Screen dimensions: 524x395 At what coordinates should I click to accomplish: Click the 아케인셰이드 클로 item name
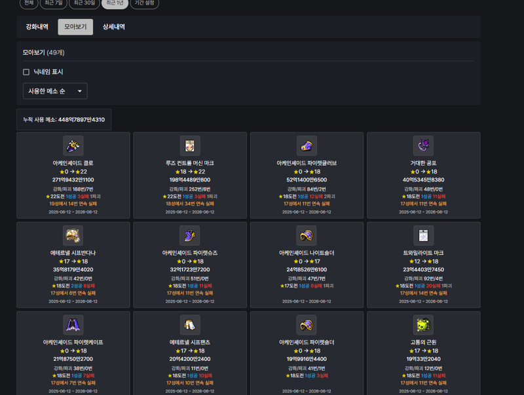coord(73,163)
